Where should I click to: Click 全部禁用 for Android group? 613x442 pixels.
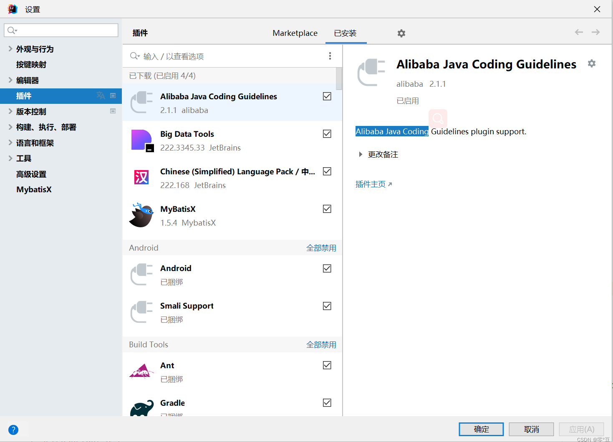point(321,248)
